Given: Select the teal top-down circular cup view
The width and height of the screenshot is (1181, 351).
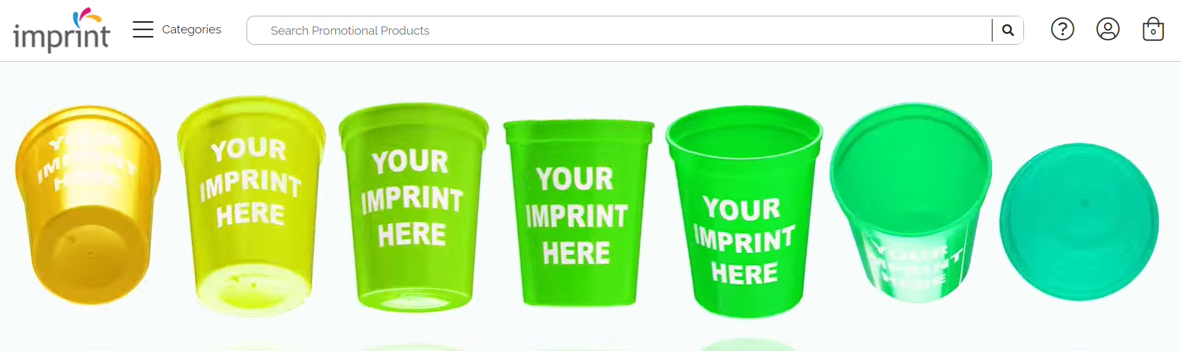Looking at the screenshot, I should (x=1079, y=222).
